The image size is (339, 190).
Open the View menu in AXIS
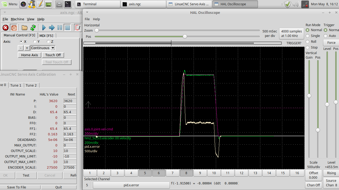pyautogui.click(x=30, y=19)
